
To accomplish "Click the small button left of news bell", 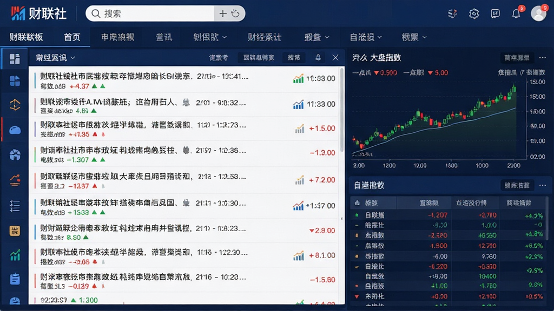I will pos(294,58).
